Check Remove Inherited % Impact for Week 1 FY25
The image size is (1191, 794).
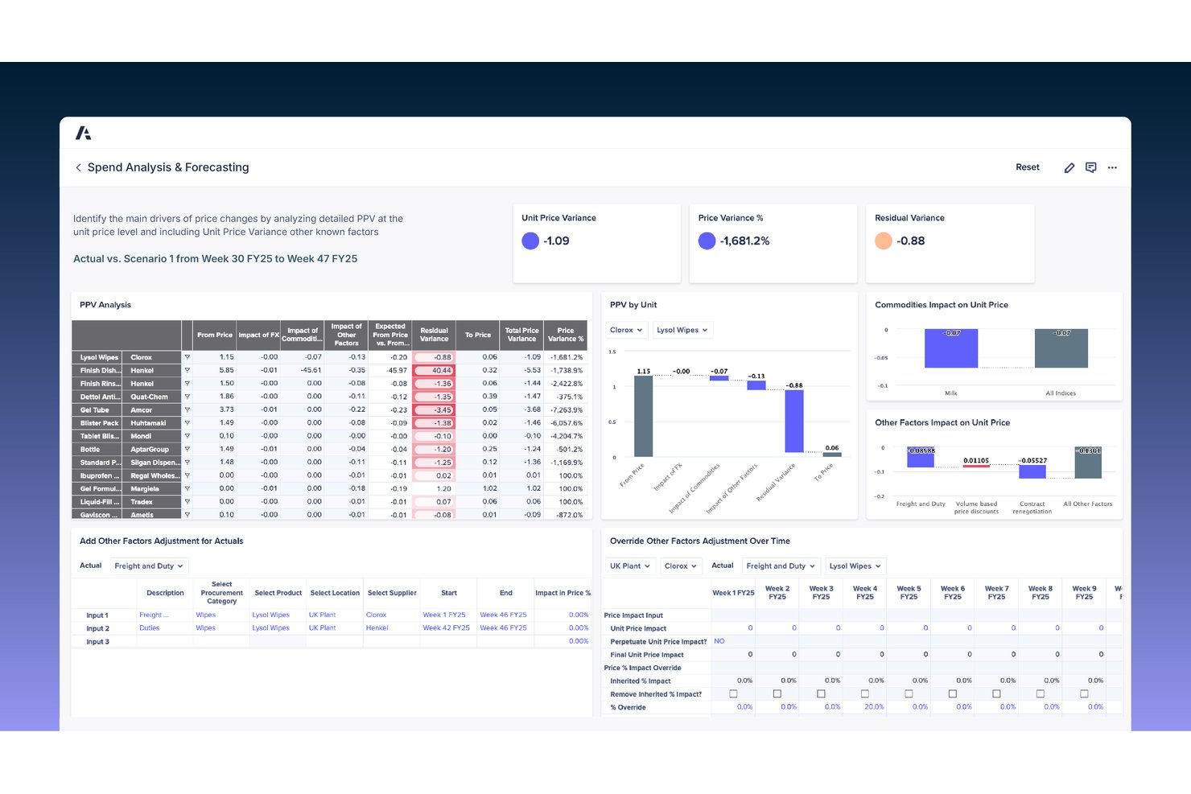pos(733,693)
